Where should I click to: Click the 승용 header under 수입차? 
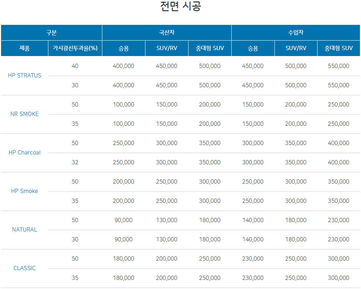pyautogui.click(x=253, y=48)
